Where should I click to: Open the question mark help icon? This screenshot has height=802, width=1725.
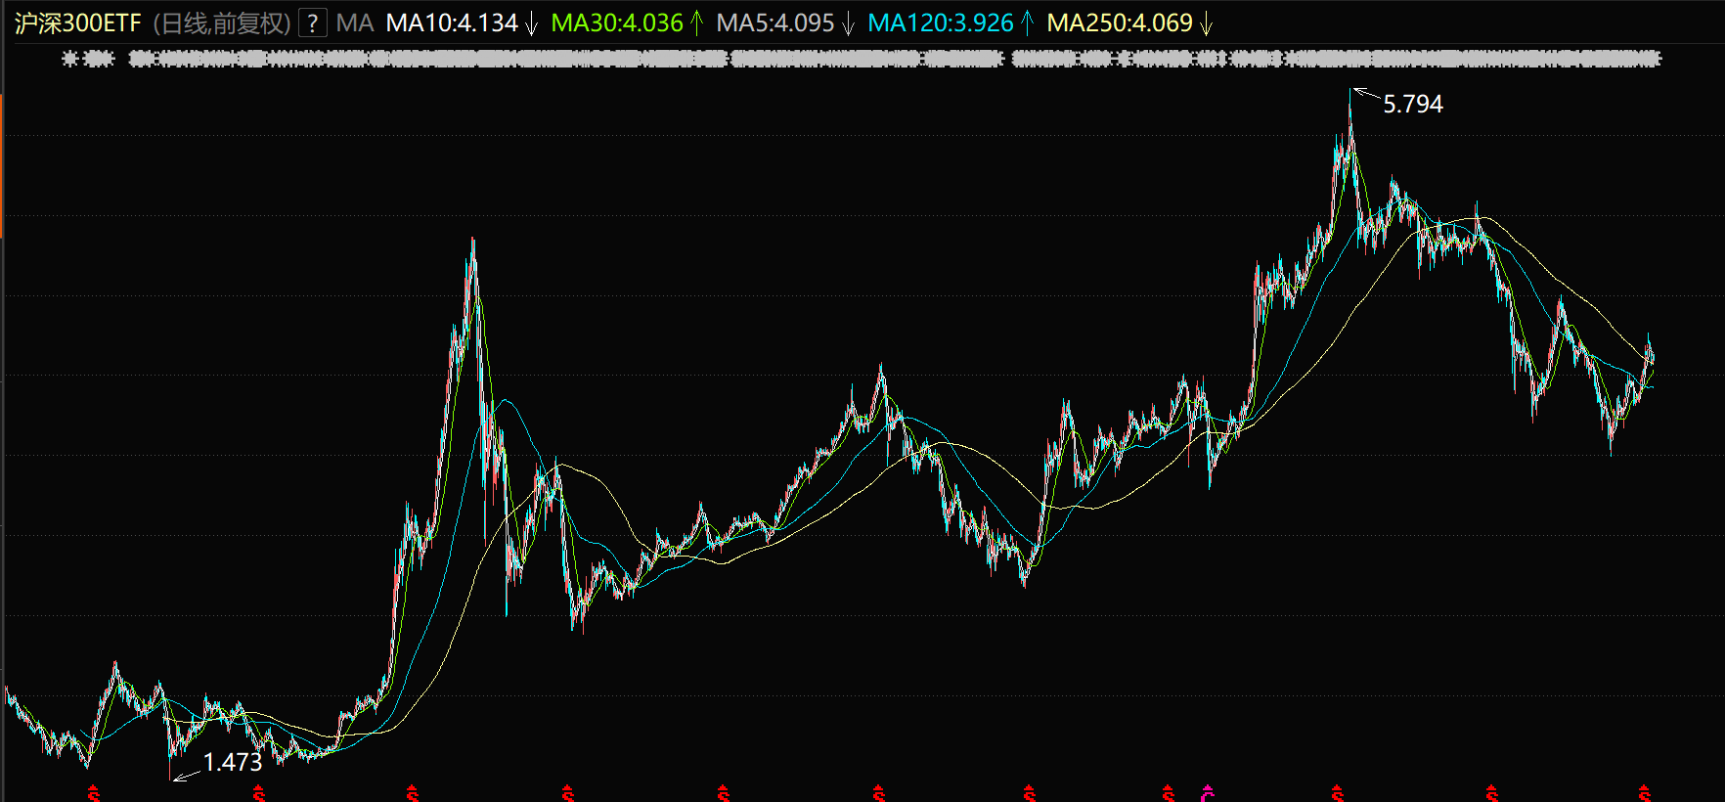(x=312, y=22)
